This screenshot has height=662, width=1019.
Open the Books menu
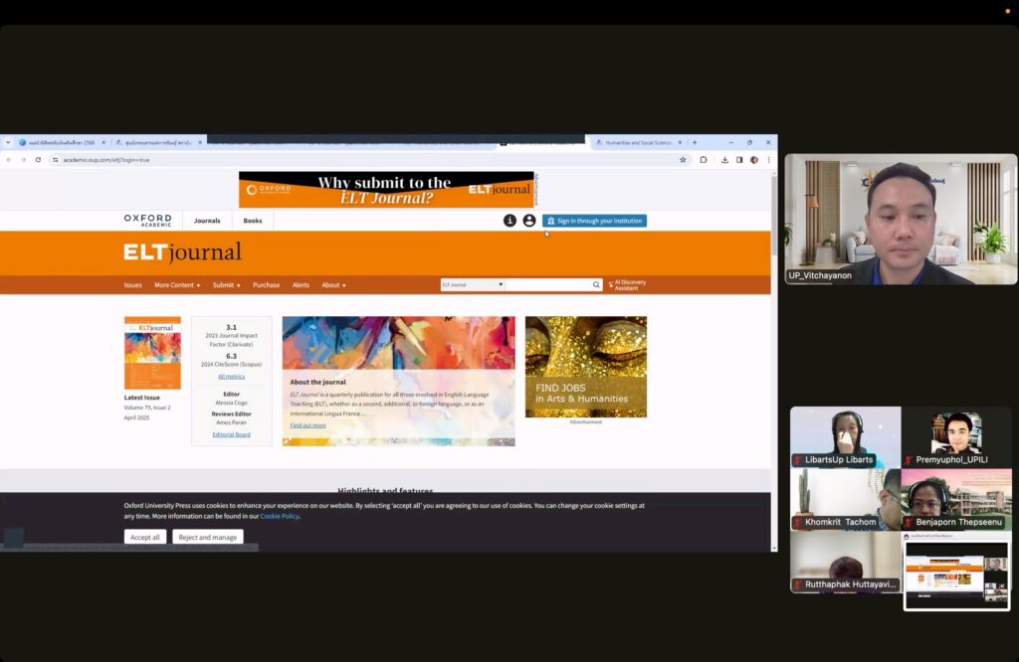pos(253,221)
